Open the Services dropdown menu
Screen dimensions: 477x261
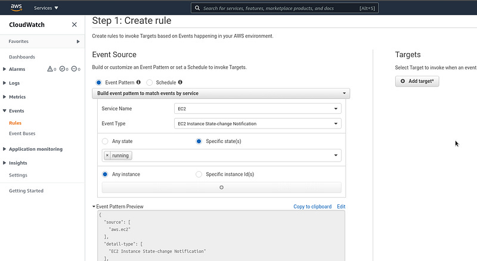[46, 8]
